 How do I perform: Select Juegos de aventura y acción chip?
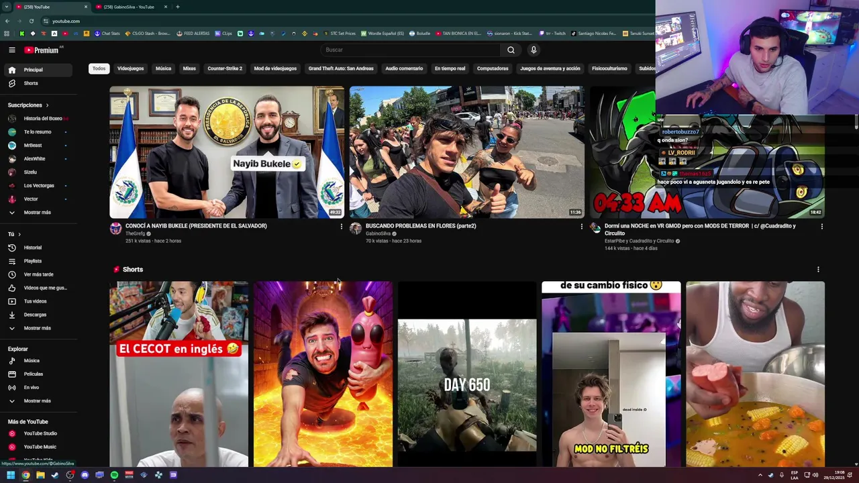click(550, 68)
